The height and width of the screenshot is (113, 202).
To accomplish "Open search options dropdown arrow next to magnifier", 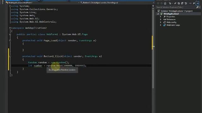I will point(200,7).
